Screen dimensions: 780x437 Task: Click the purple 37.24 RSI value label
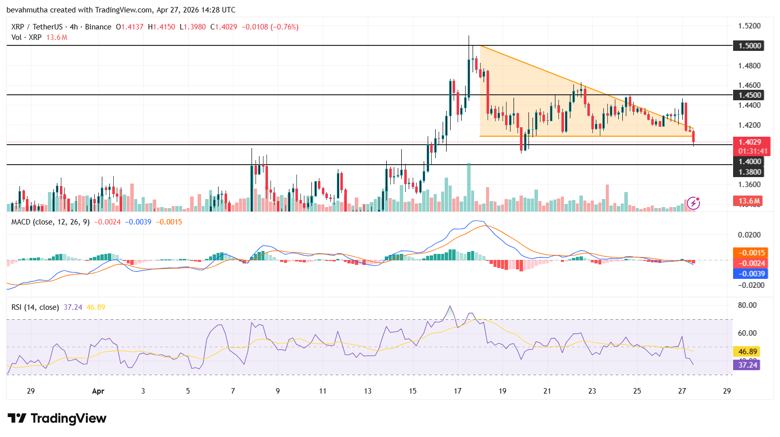746,366
